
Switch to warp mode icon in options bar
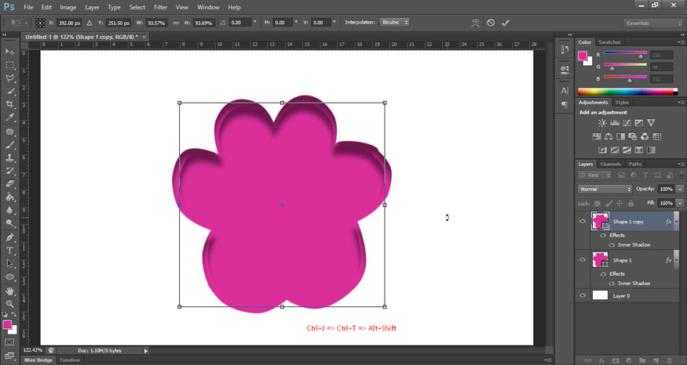pos(475,23)
